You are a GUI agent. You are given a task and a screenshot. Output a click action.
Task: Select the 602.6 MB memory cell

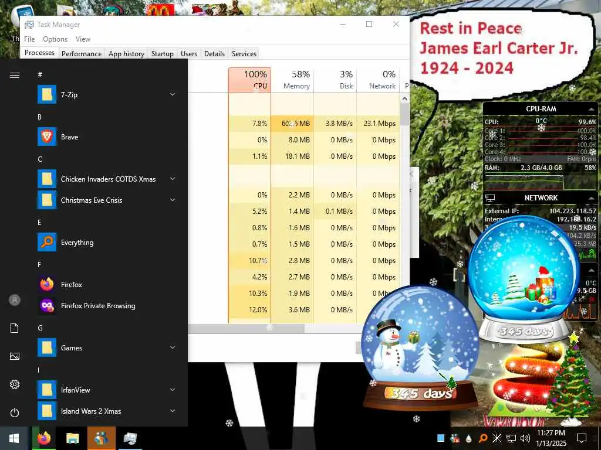click(x=292, y=124)
